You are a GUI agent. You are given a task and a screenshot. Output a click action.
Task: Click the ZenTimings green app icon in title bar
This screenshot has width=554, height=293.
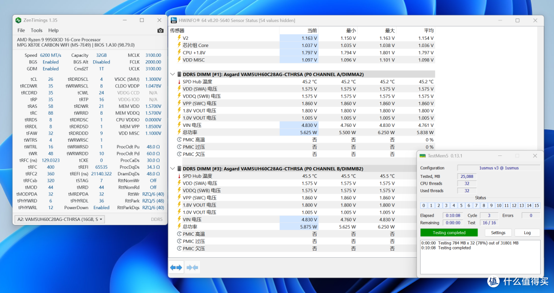click(x=18, y=20)
